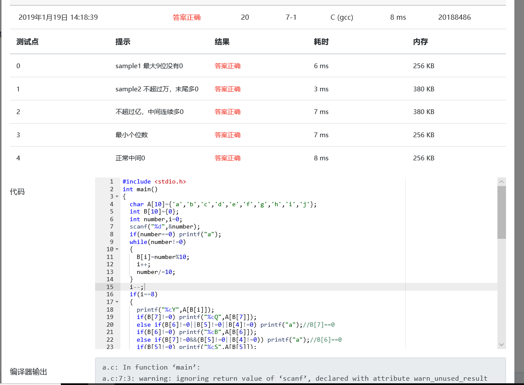524x385 pixels.
Task: Click line number 1 in code gutter
Action: (x=111, y=182)
